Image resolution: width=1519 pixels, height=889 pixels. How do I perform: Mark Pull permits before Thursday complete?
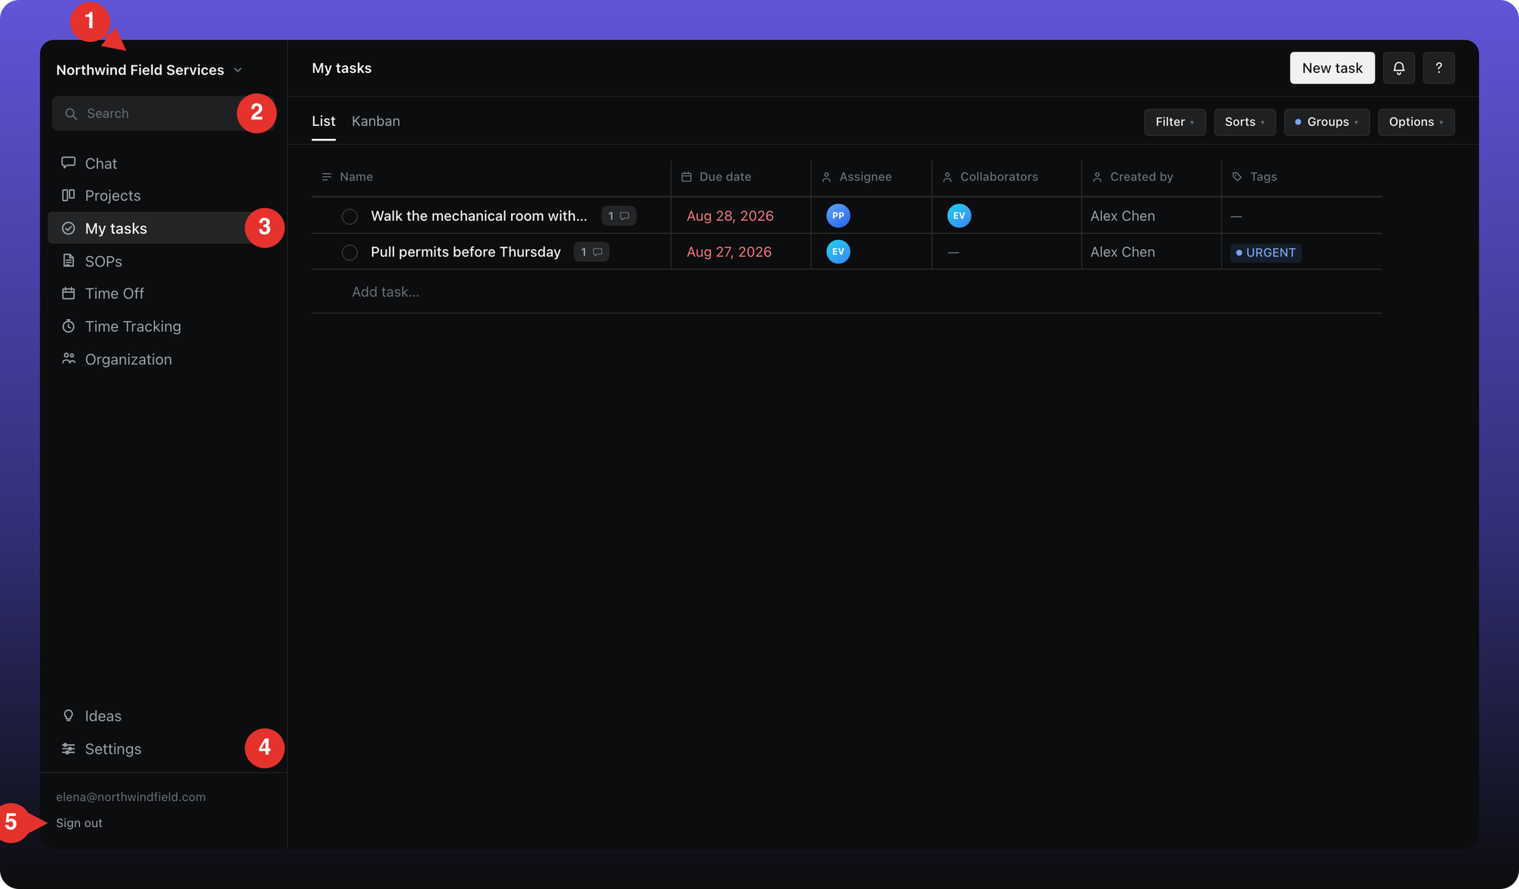(x=349, y=253)
